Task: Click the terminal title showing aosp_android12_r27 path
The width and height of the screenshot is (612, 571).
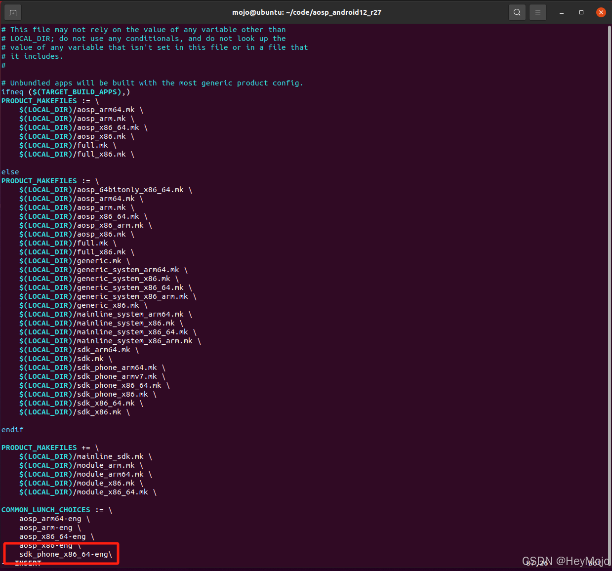Action: click(x=306, y=12)
